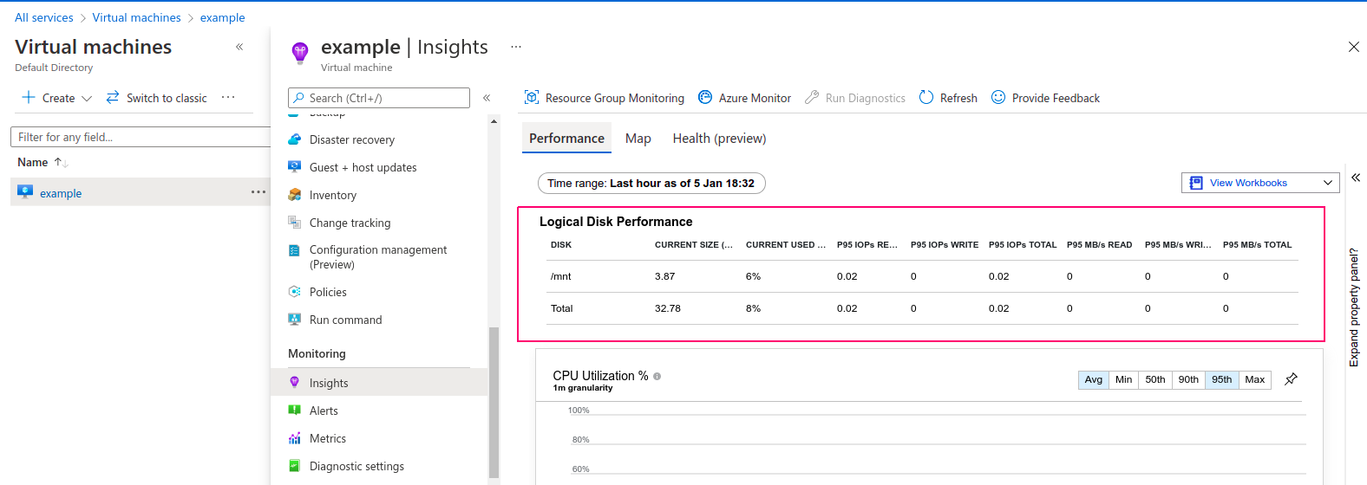The image size is (1367, 485).
Task: Open the Run command item
Action: 345,320
